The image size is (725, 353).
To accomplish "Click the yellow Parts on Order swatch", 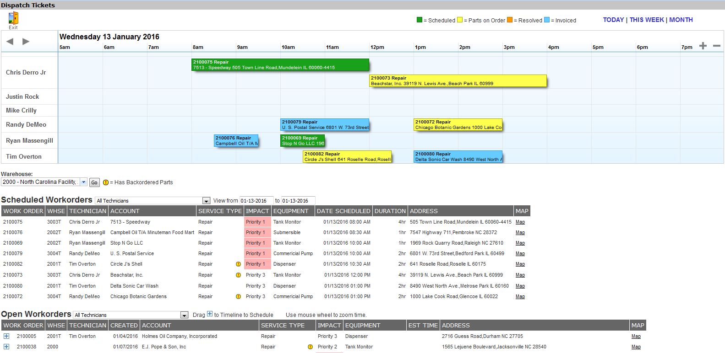I will (460, 20).
